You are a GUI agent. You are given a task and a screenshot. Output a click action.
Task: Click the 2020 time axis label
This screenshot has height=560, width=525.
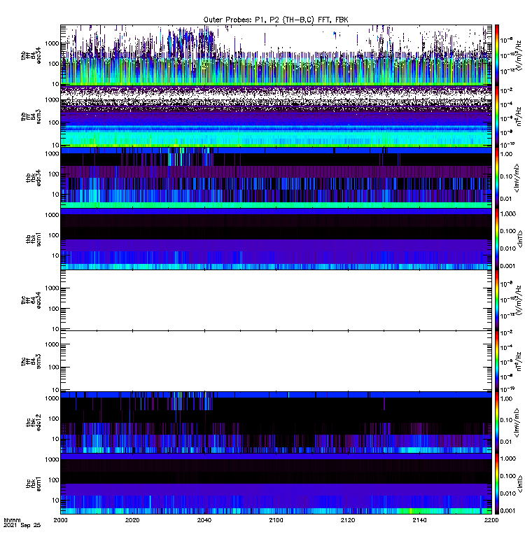[132, 520]
